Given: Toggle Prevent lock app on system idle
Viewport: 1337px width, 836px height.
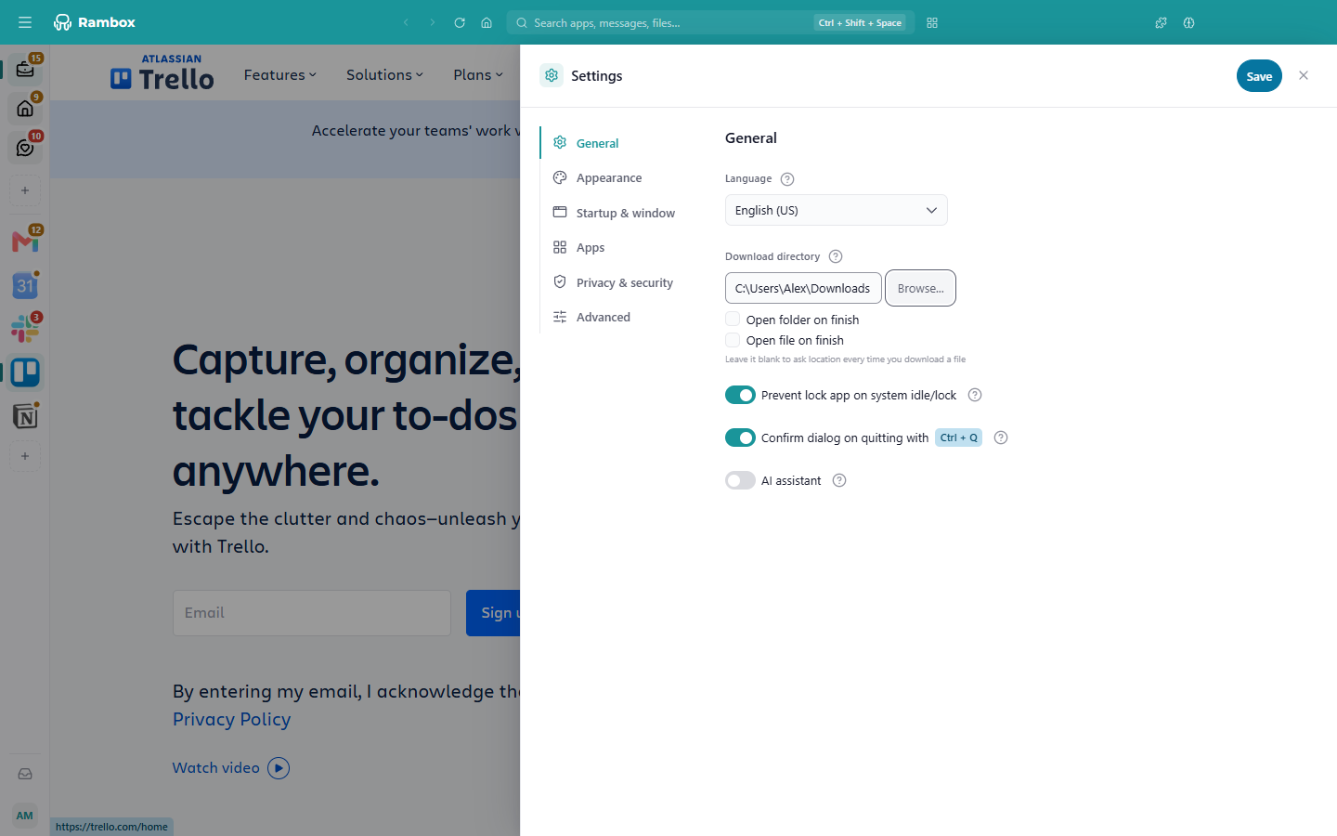Looking at the screenshot, I should pyautogui.click(x=740, y=395).
